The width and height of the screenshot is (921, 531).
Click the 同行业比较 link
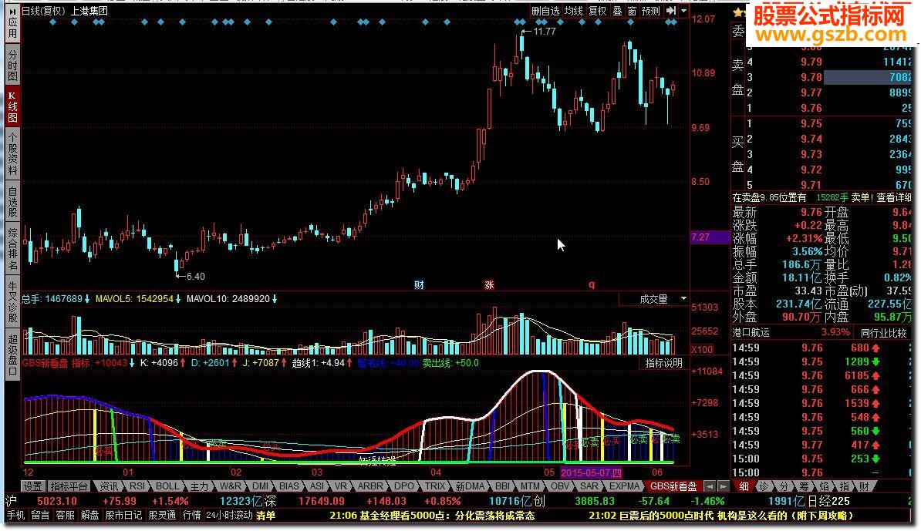click(x=883, y=333)
